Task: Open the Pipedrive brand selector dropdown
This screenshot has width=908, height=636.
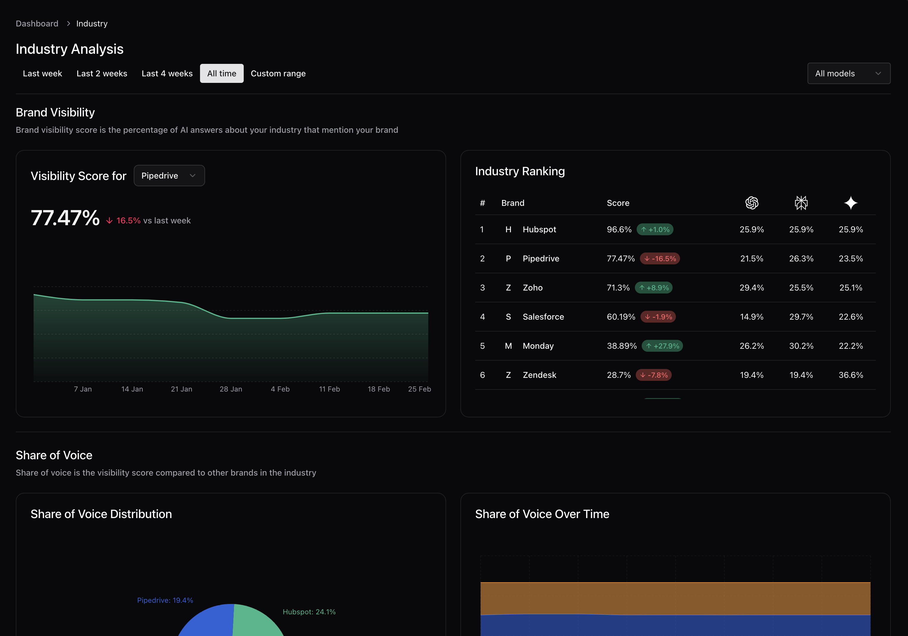Action: [x=169, y=176]
